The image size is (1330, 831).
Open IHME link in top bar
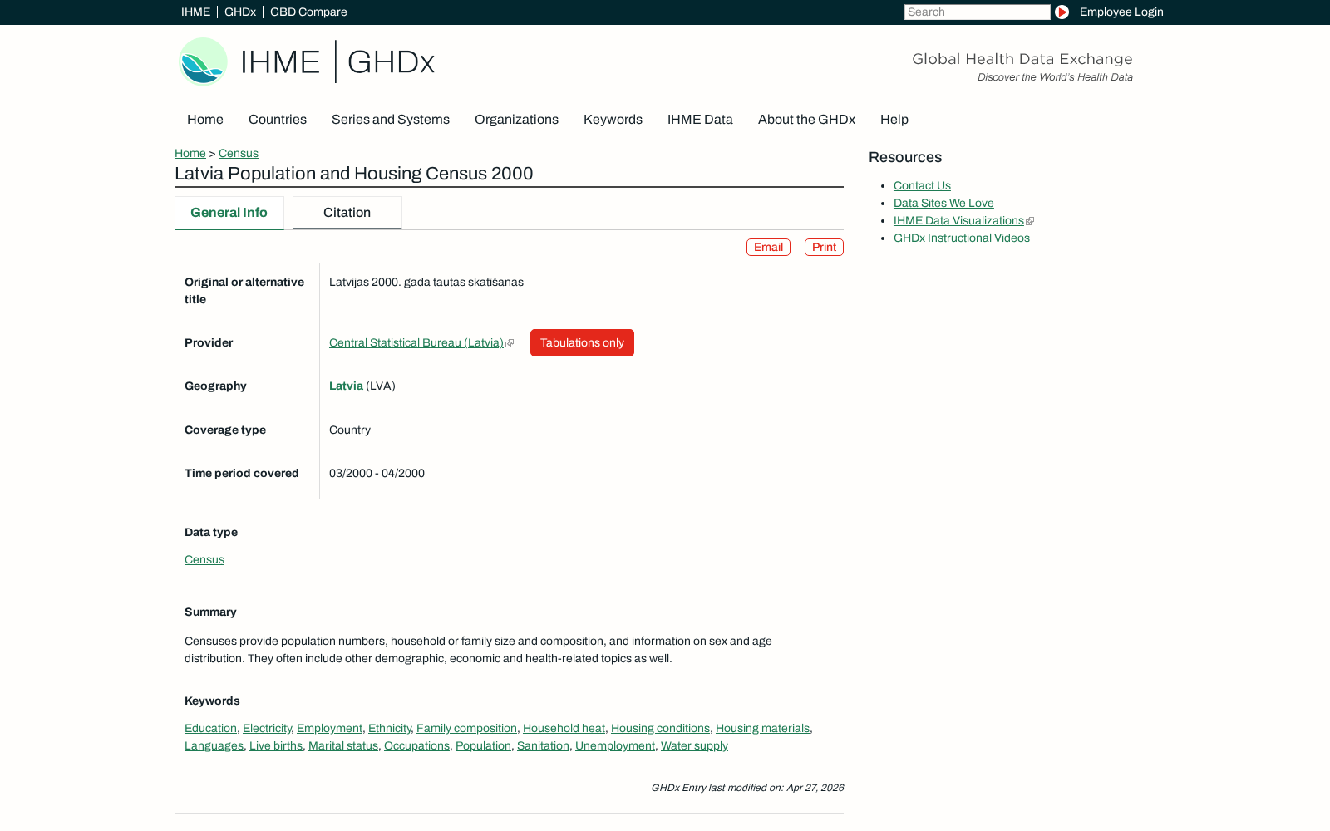click(x=195, y=12)
